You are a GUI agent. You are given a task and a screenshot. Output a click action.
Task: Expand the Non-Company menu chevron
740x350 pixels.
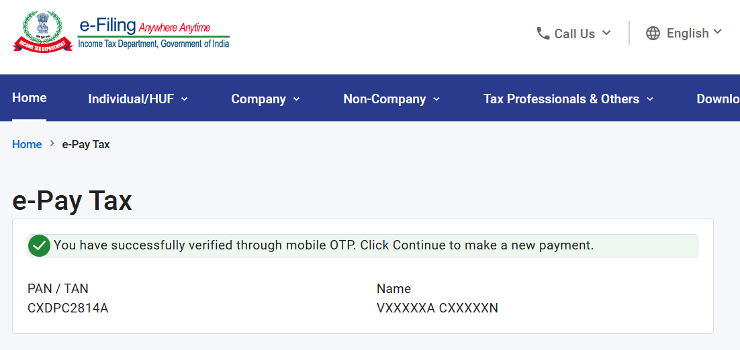coord(436,99)
